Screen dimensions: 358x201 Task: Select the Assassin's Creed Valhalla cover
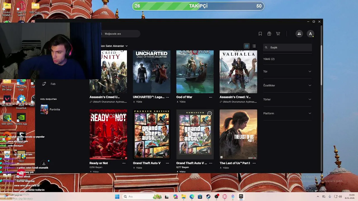238,72
